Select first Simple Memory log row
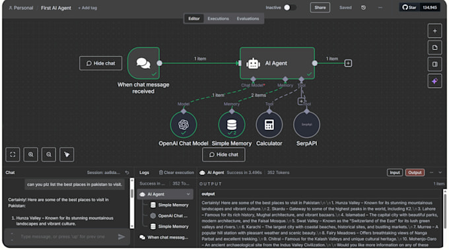Screen dimensions: 449x250 [x=169, y=205]
